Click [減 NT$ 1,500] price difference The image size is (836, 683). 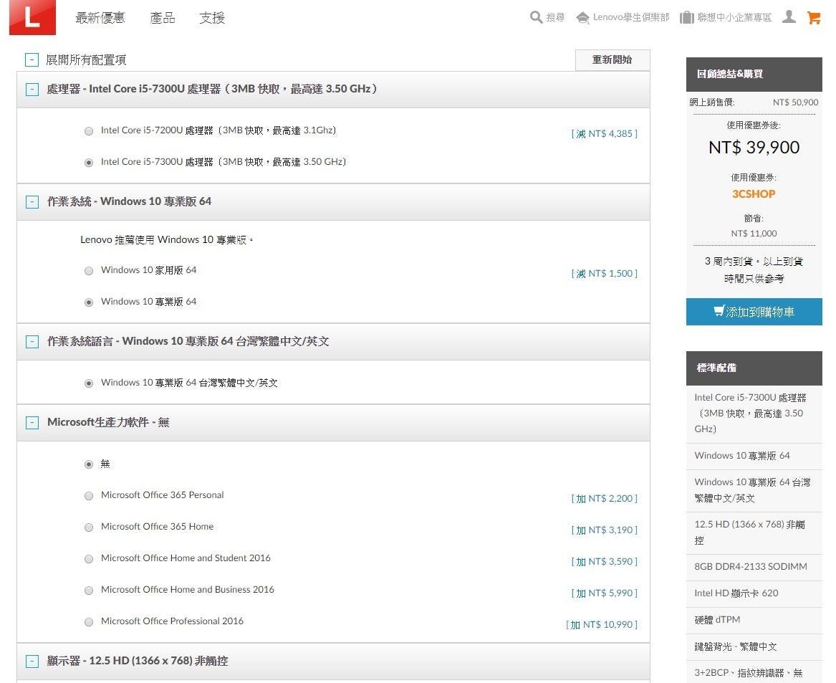(x=604, y=273)
